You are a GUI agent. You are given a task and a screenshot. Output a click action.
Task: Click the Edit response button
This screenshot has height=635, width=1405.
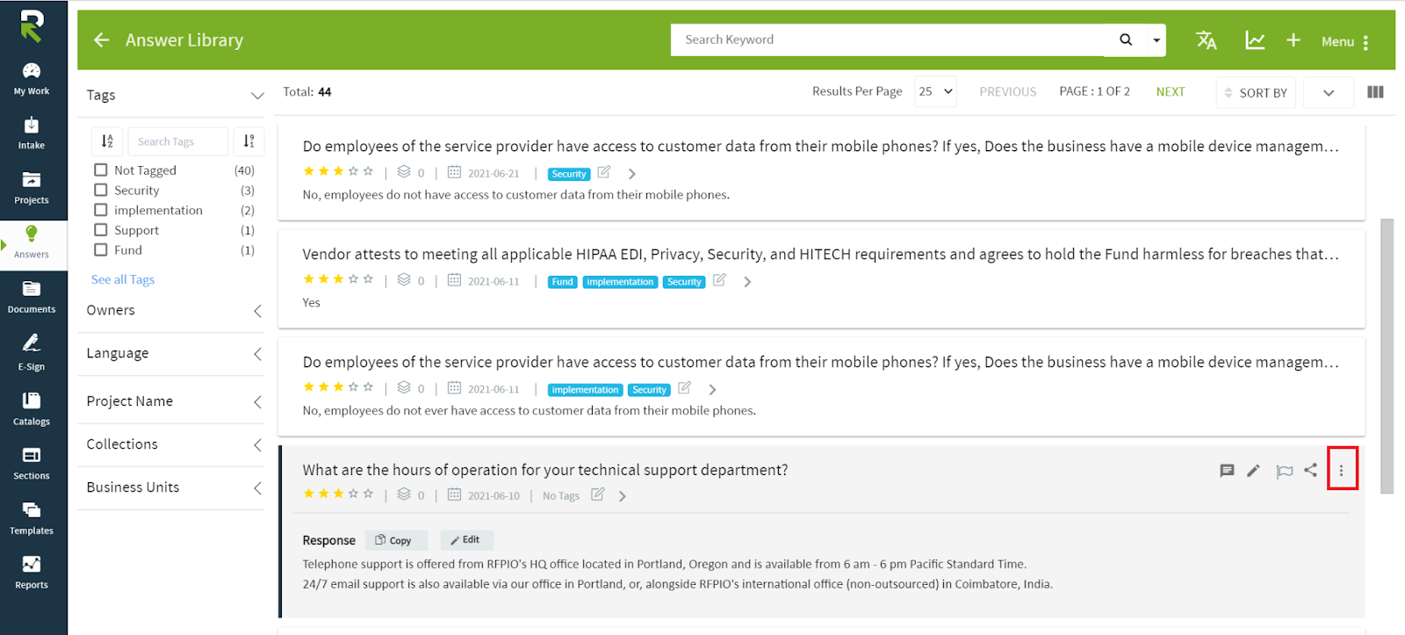[x=466, y=540]
